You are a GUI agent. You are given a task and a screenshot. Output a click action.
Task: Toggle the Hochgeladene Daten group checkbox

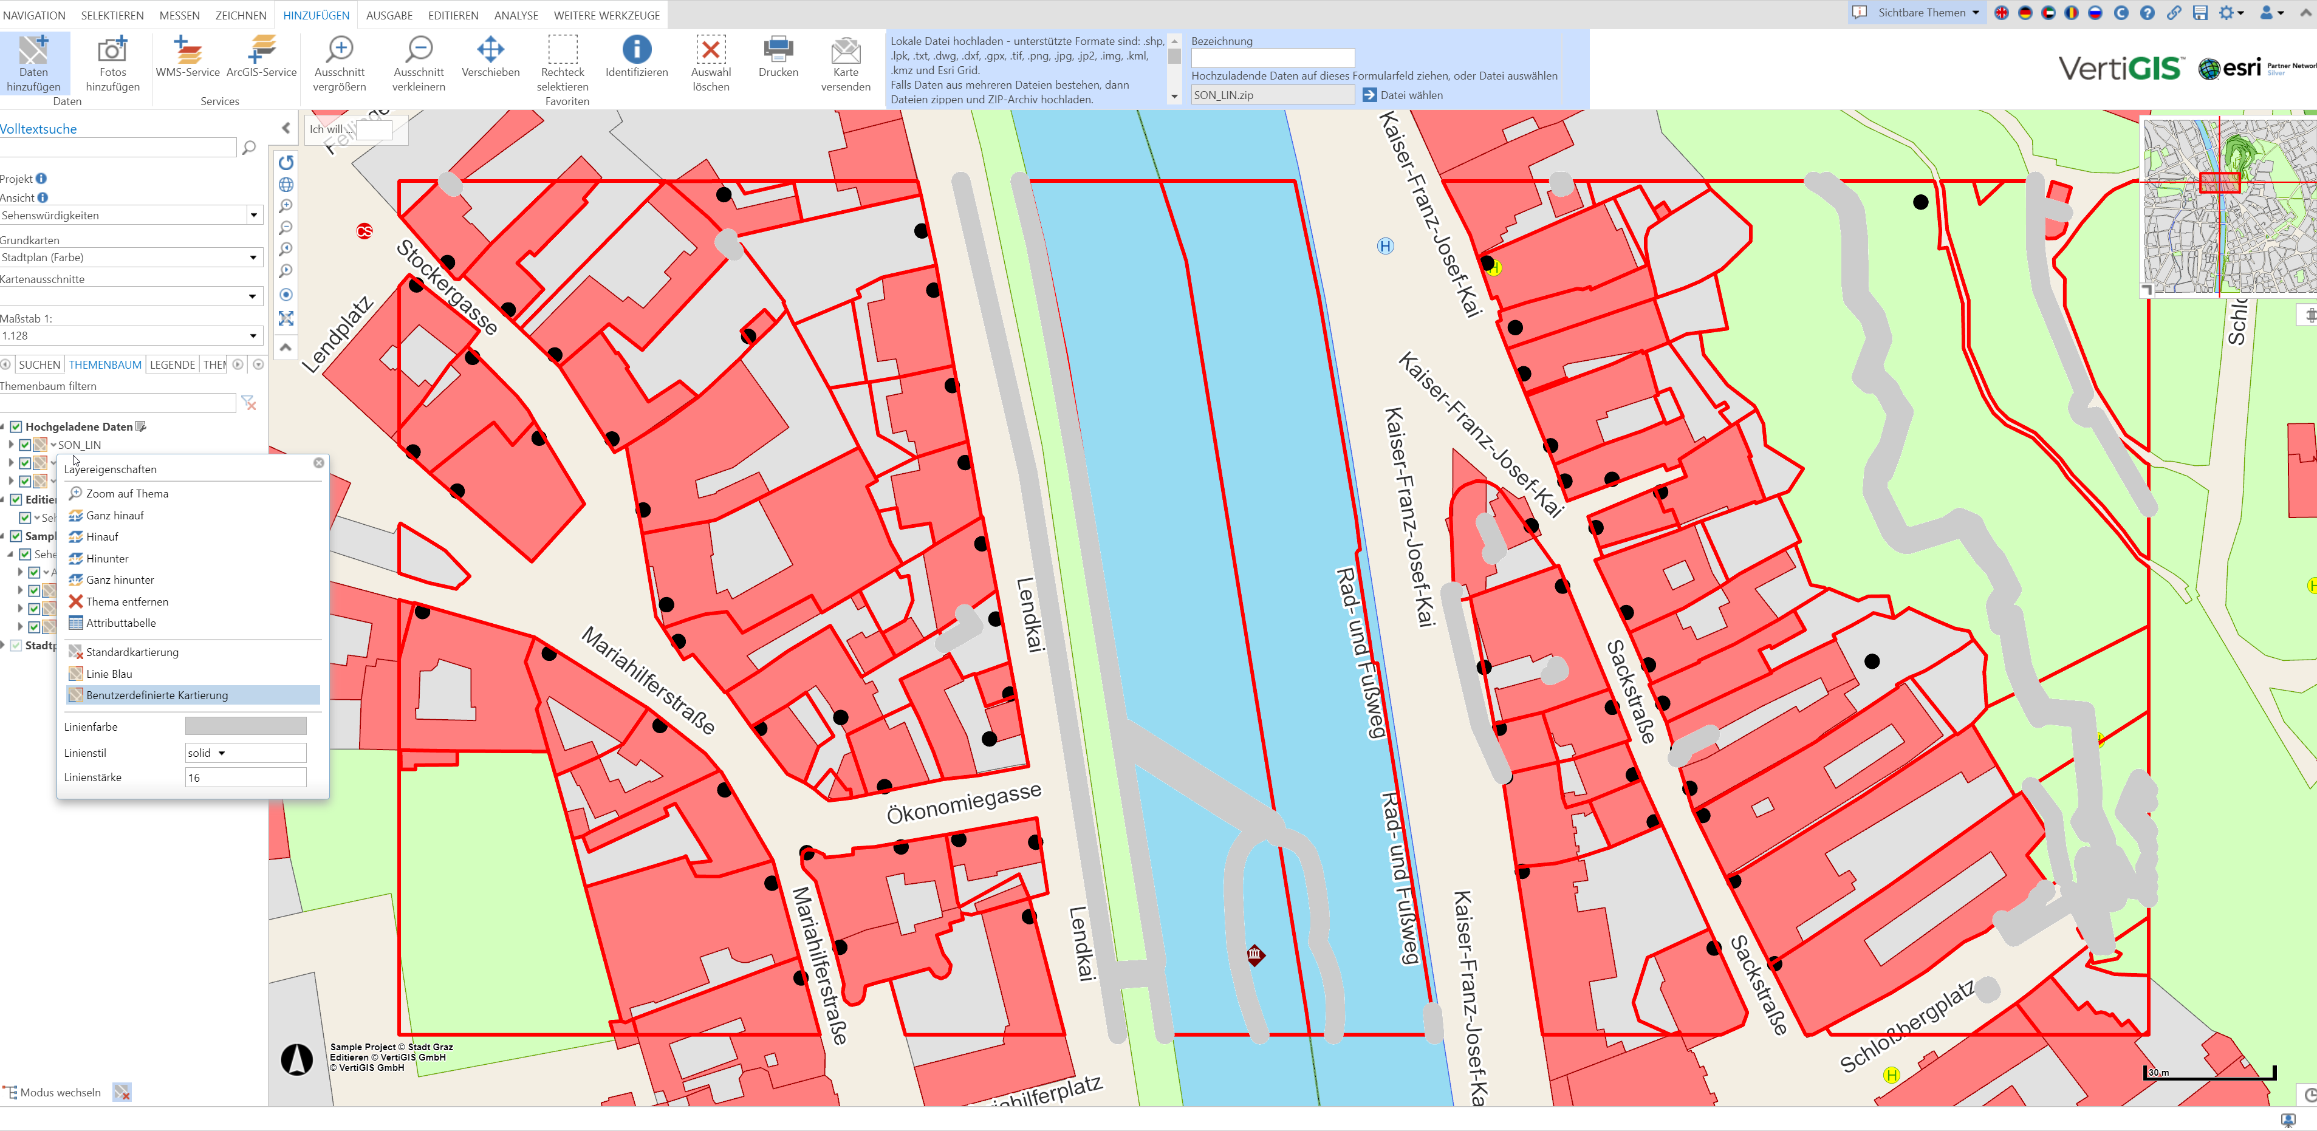(x=16, y=426)
